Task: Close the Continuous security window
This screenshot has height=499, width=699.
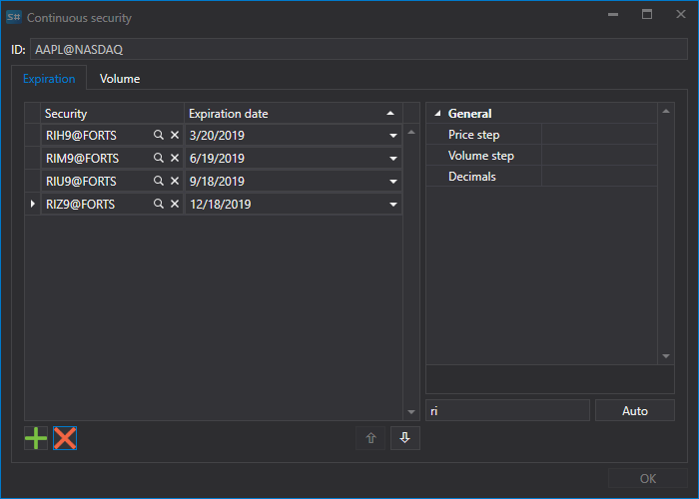Action: 681,14
